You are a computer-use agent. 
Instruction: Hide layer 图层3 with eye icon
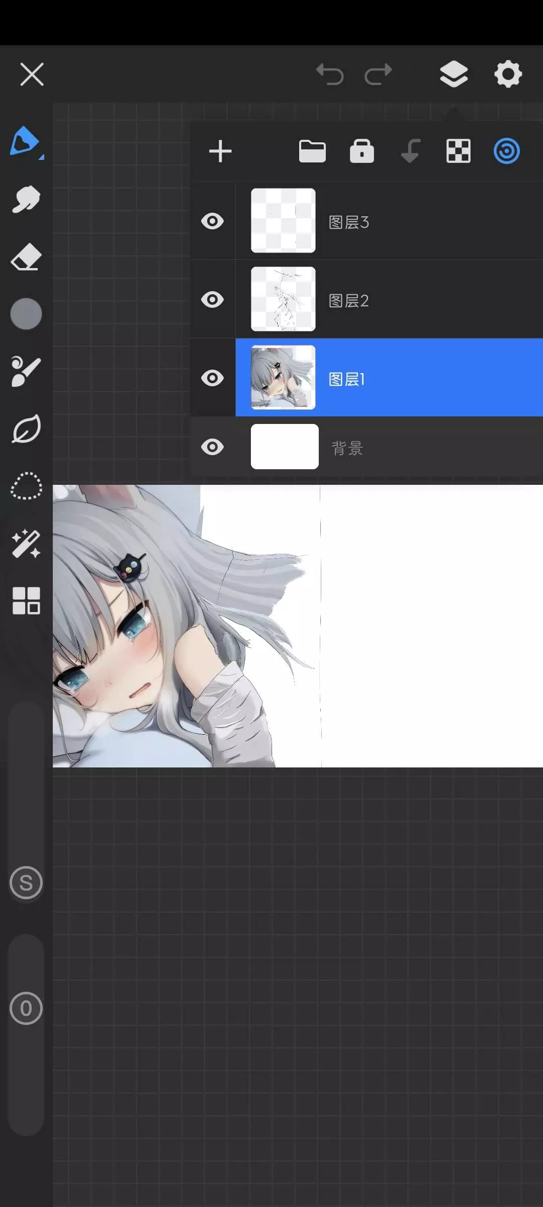coord(213,221)
